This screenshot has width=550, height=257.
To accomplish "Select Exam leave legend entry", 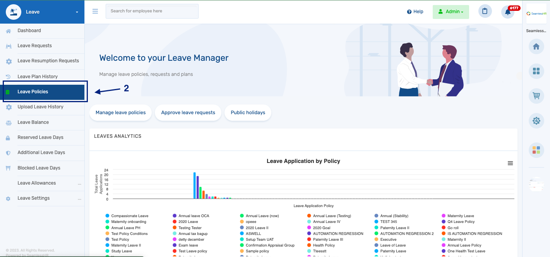I will click(185, 245).
